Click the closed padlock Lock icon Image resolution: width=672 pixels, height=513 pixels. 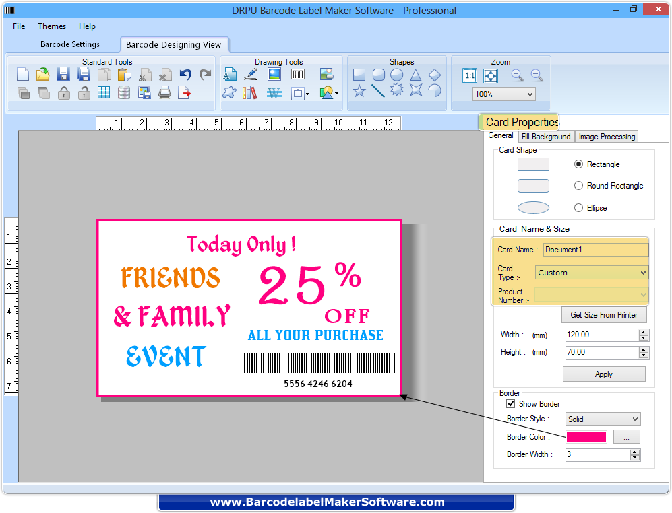coord(64,92)
